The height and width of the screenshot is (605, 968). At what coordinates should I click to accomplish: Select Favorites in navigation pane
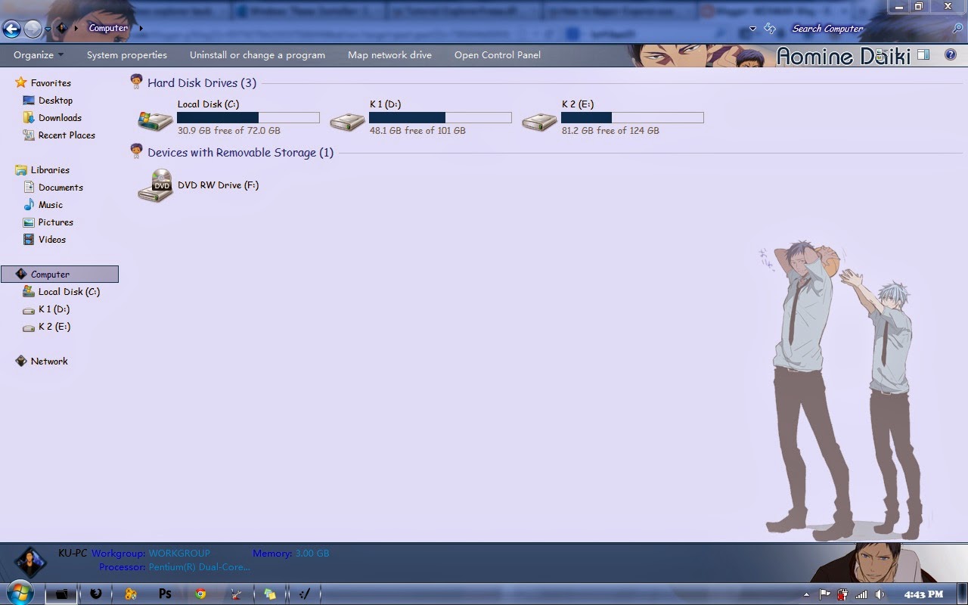(51, 83)
